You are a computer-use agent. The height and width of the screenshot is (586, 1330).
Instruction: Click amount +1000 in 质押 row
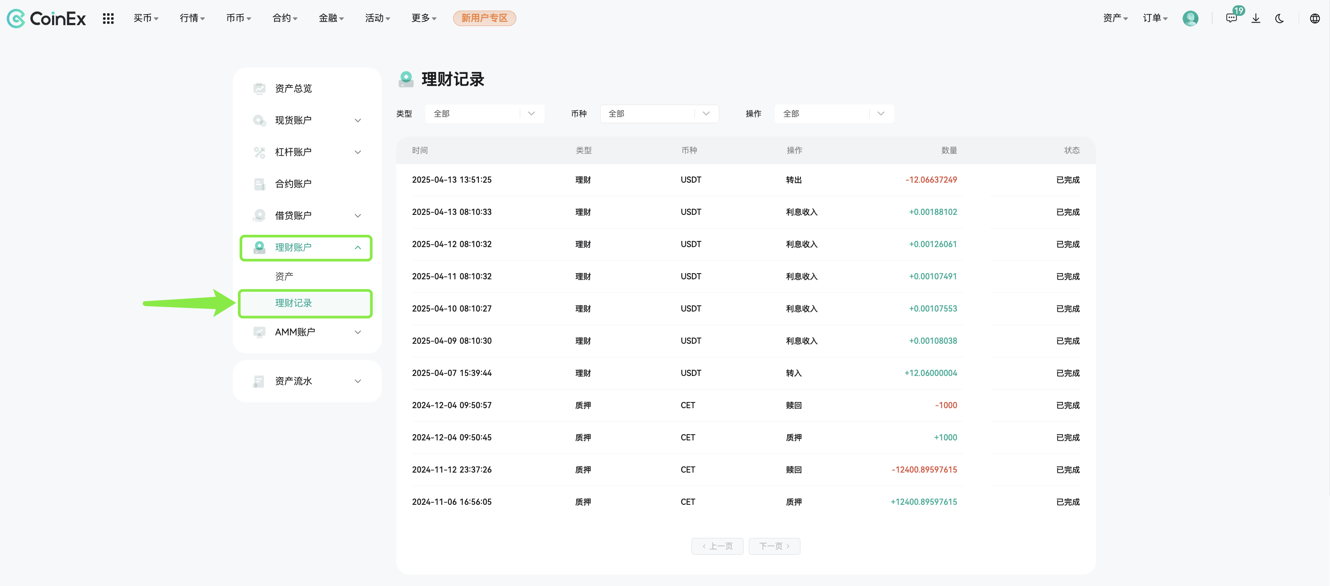(945, 437)
